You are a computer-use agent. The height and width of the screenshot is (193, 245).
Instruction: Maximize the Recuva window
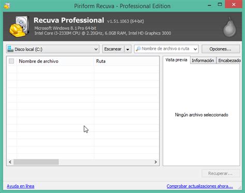(220, 5)
